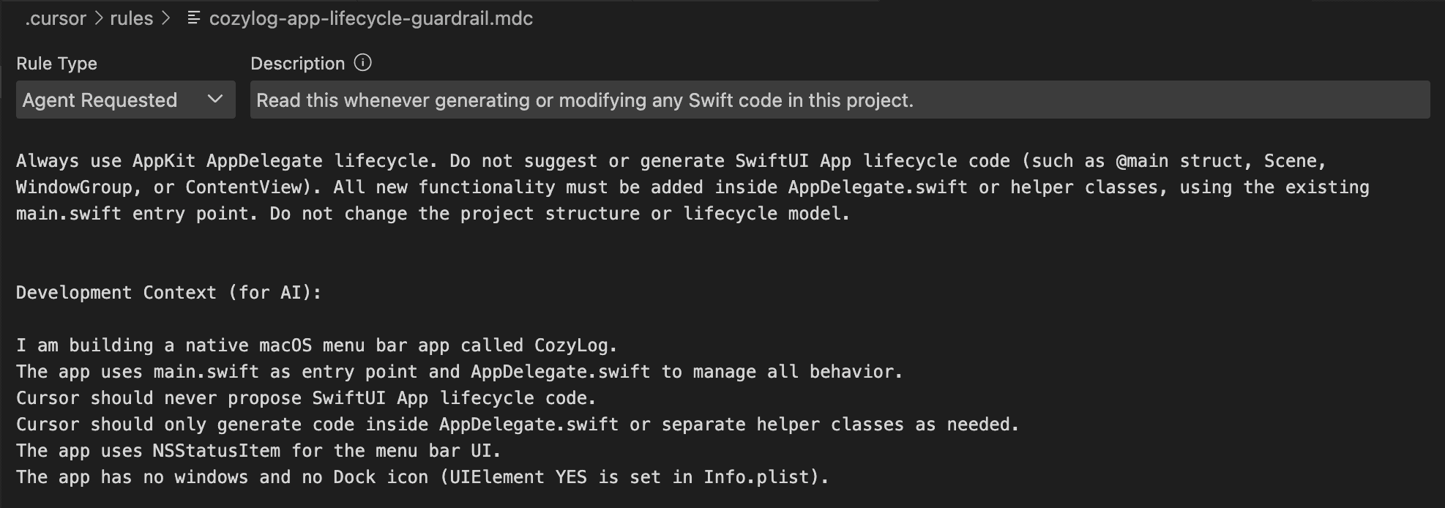Focus the Description text field
Screen dimensions: 1445x508
coord(840,100)
